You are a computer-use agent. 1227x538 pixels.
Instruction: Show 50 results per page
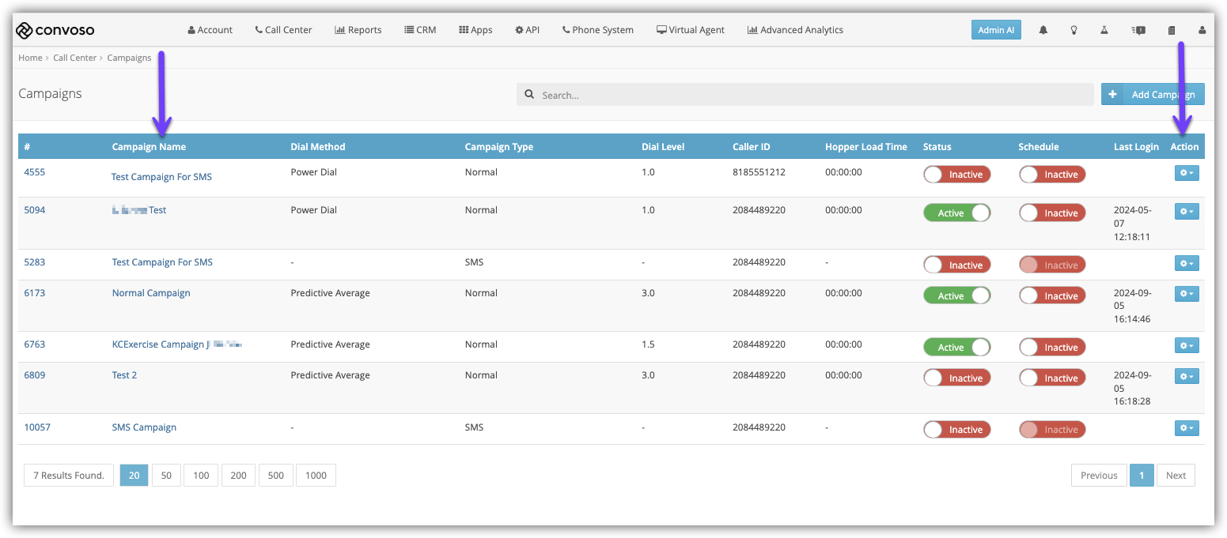166,475
